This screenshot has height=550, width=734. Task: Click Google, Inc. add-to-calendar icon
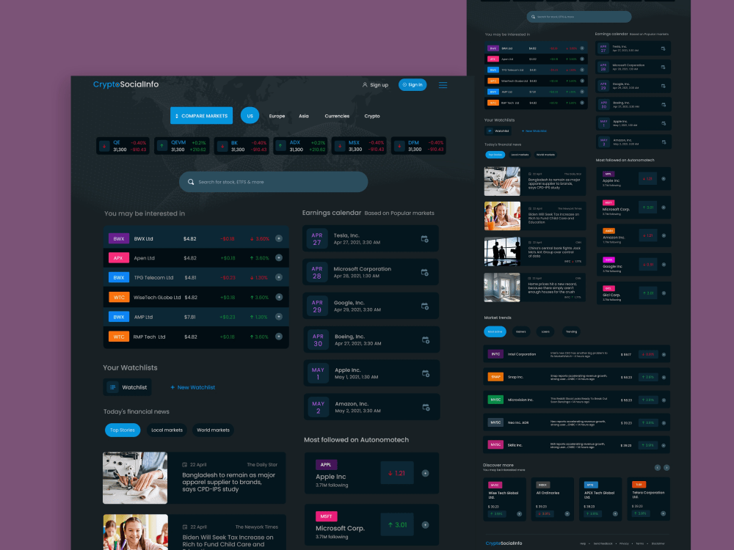pyautogui.click(x=424, y=307)
